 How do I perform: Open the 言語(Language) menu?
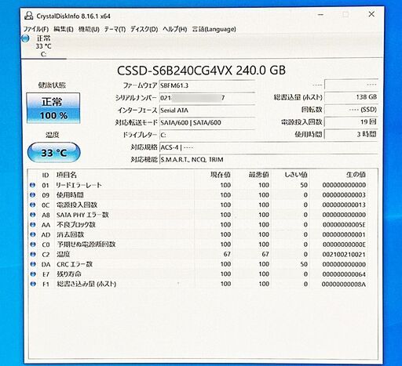[x=214, y=29]
